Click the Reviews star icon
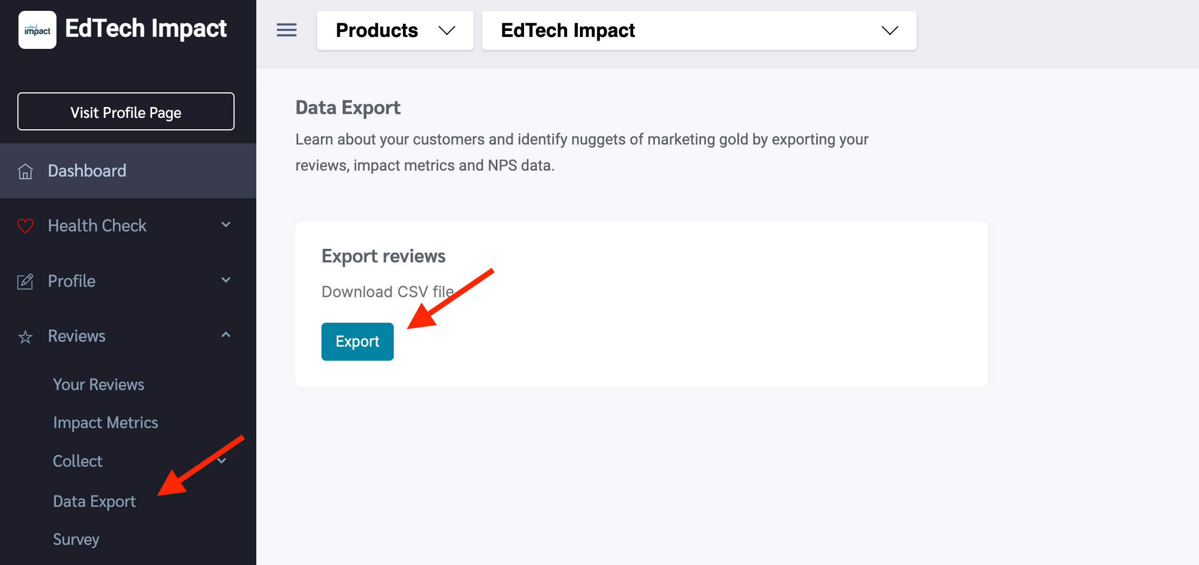 (26, 337)
